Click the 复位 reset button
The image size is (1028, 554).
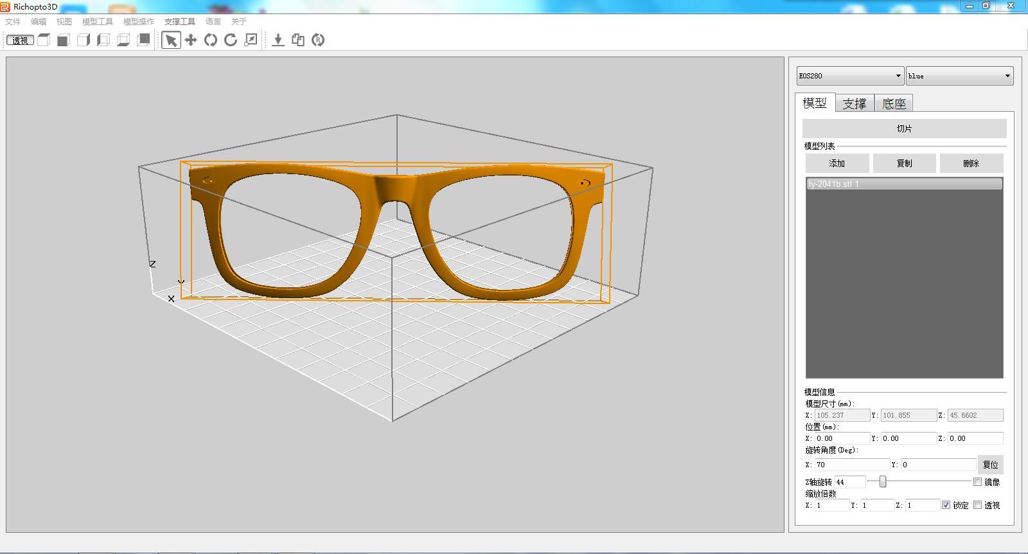click(x=991, y=465)
